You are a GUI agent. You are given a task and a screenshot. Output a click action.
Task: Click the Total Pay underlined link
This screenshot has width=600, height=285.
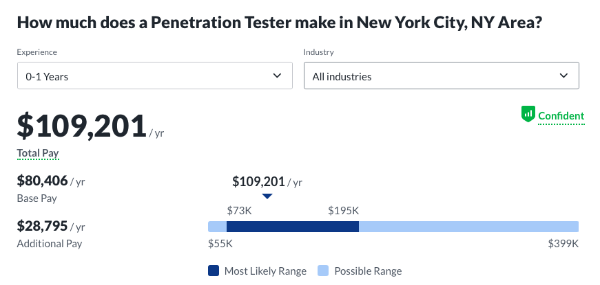click(x=38, y=155)
